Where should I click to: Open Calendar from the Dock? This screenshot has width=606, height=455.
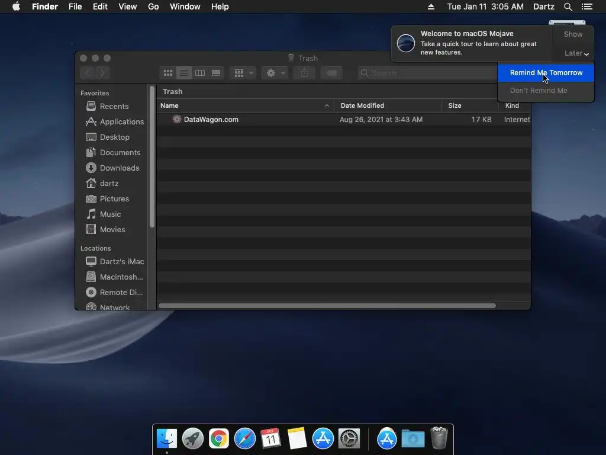pos(270,439)
